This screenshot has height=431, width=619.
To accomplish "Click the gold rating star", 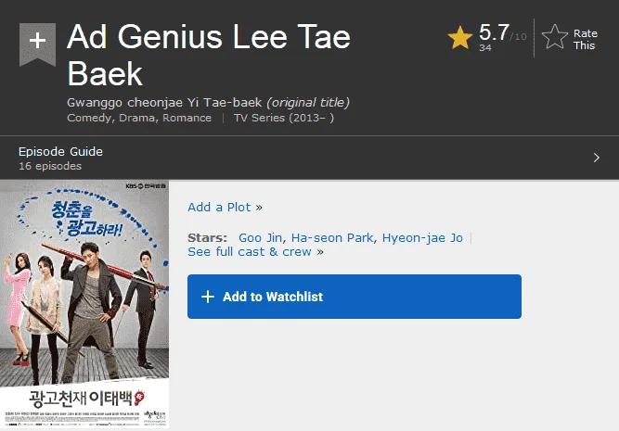I will (460, 37).
